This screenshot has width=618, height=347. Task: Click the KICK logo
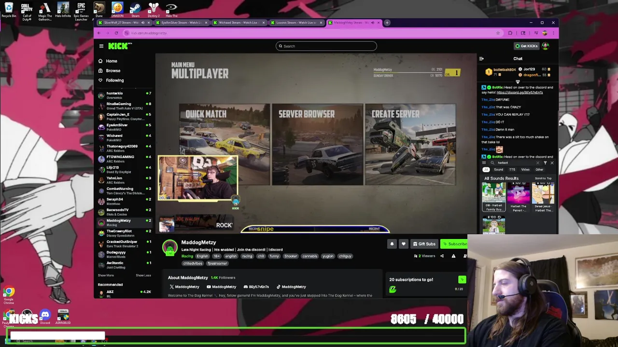120,46
